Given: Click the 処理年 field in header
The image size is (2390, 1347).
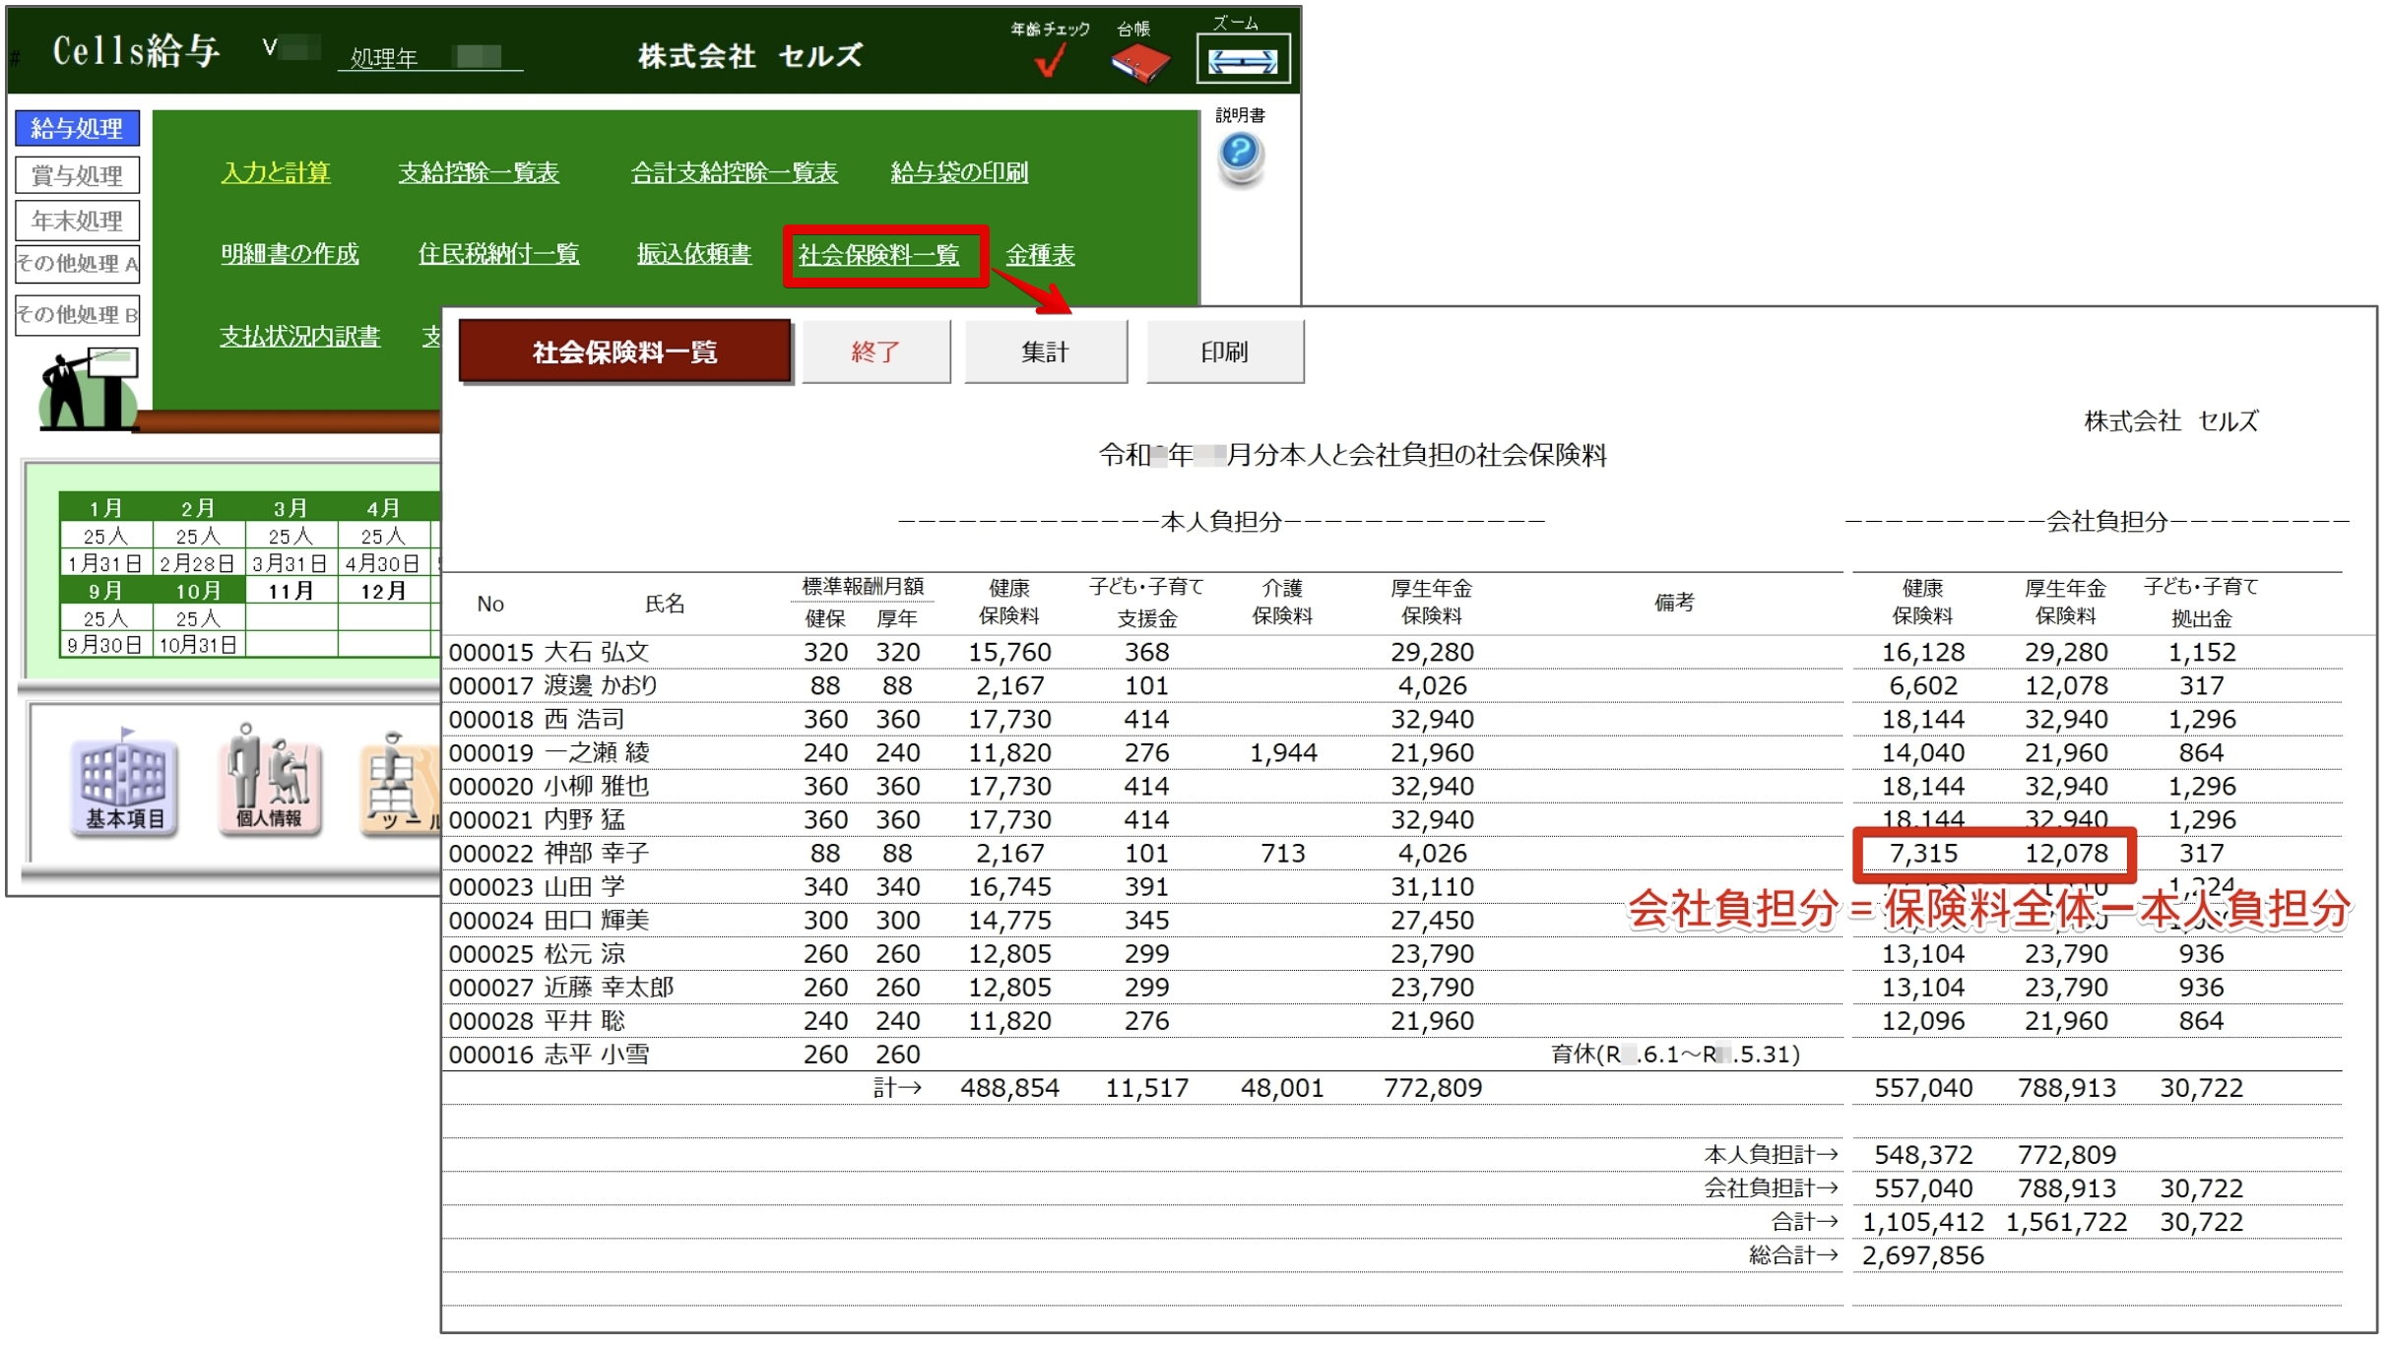Looking at the screenshot, I should tap(431, 57).
